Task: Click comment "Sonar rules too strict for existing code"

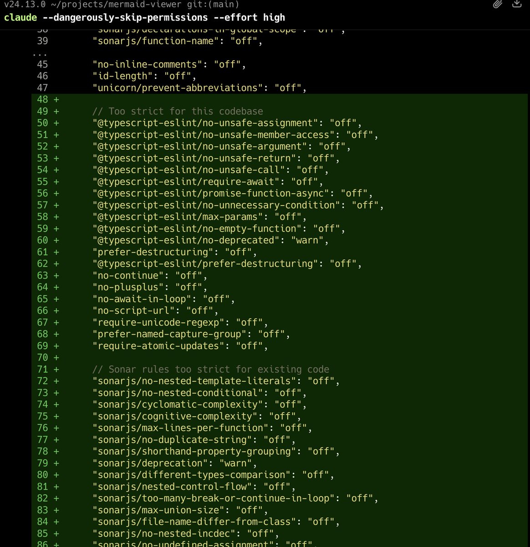Action: (211, 370)
